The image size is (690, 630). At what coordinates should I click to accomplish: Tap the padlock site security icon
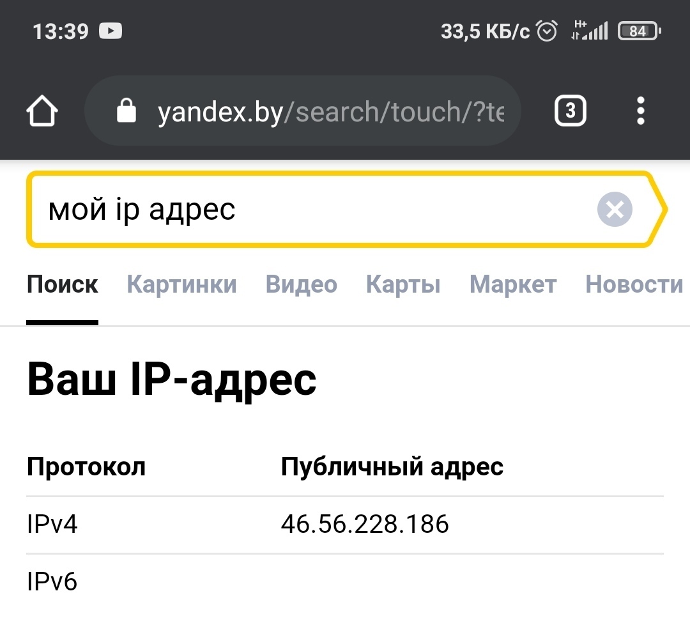coord(126,112)
